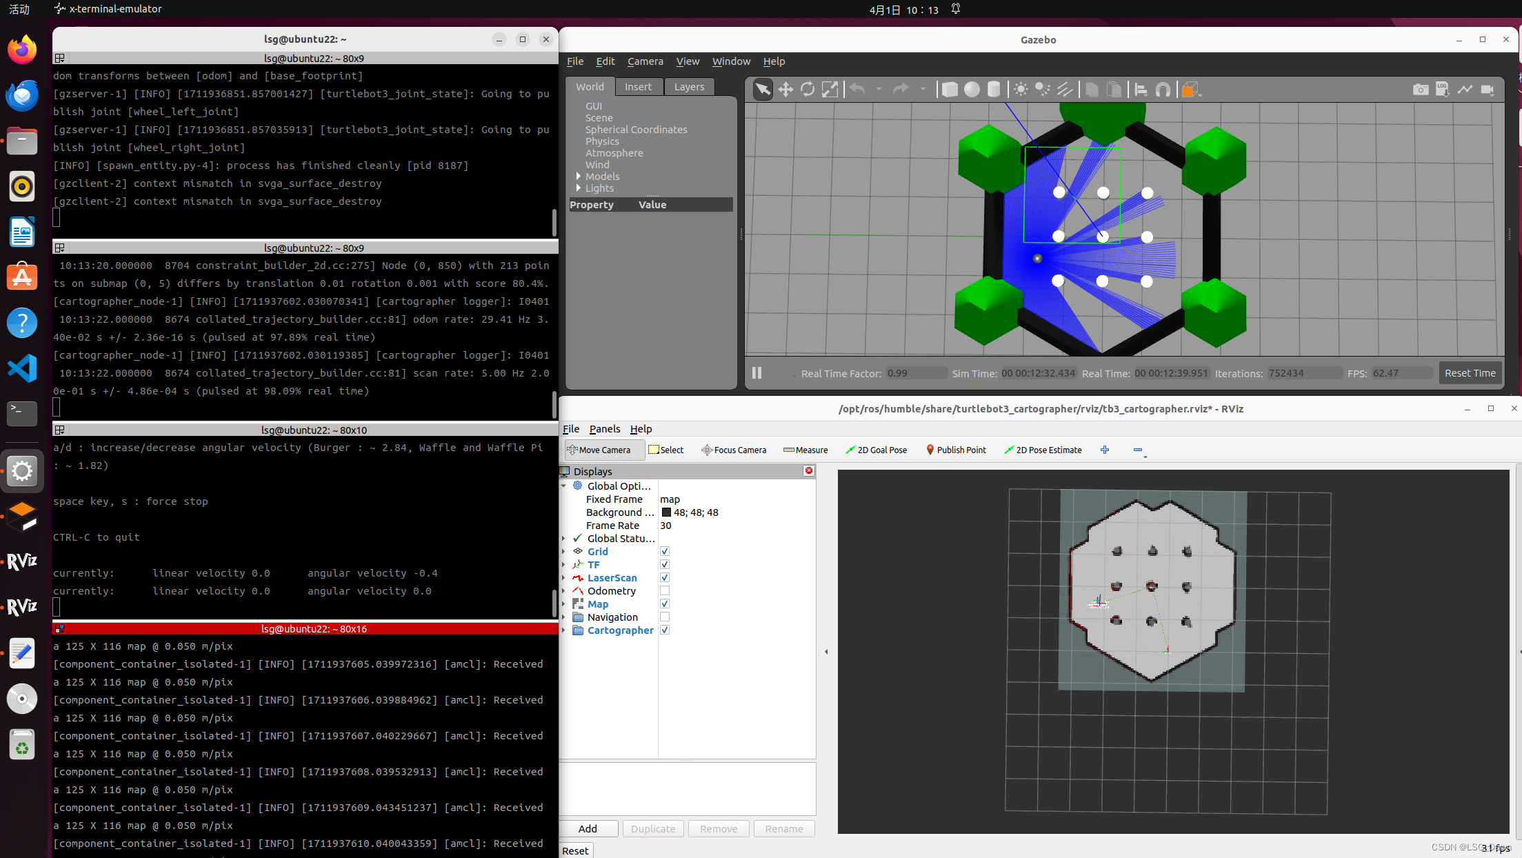Image resolution: width=1522 pixels, height=858 pixels.
Task: Switch to the Insert tab in Gazebo
Action: click(x=638, y=86)
